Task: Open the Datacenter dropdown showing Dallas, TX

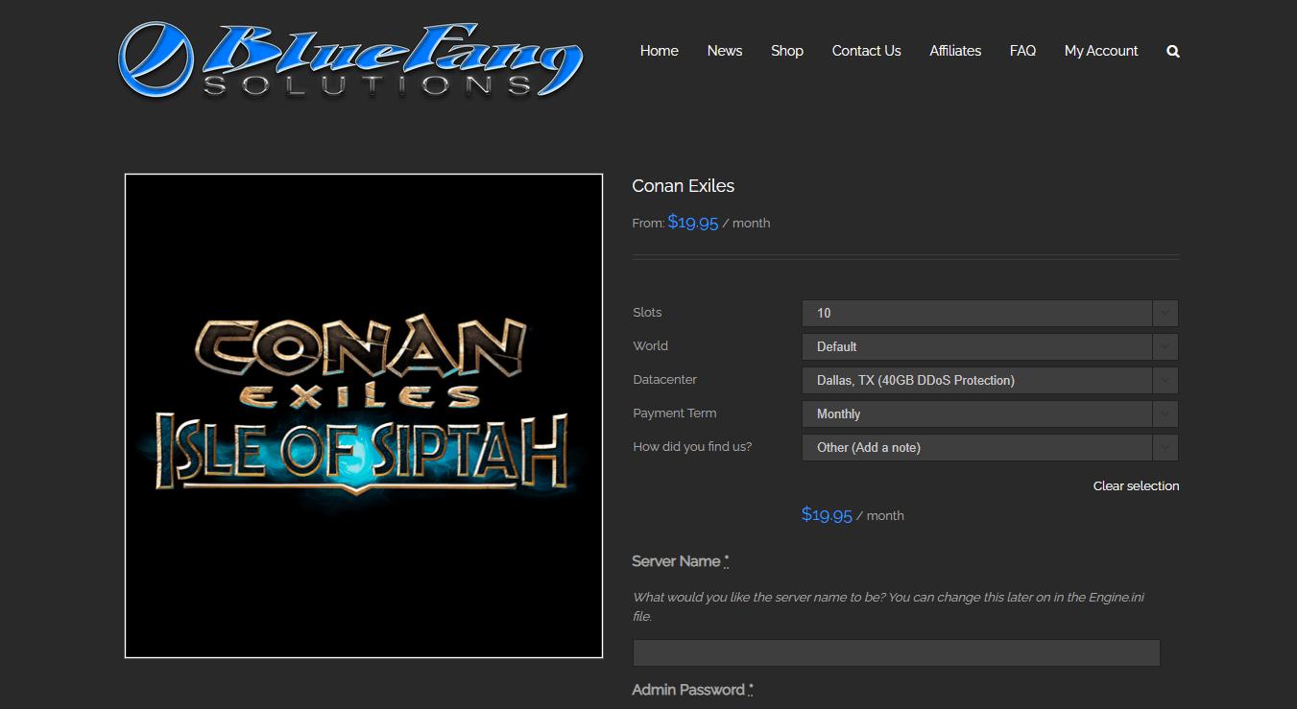Action: [x=990, y=380]
